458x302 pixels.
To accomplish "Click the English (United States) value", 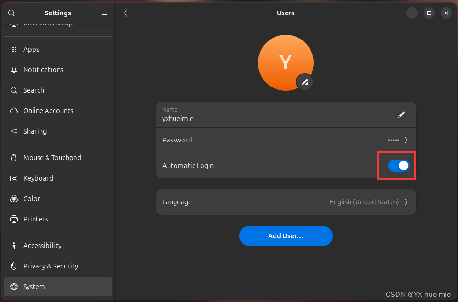I will pyautogui.click(x=364, y=202).
